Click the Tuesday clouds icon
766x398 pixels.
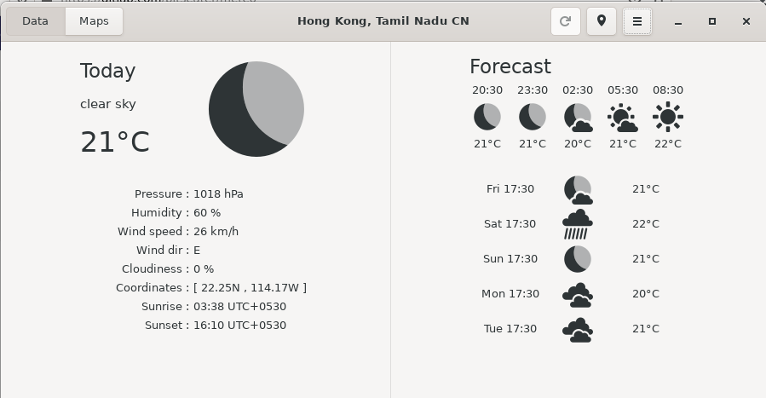(x=578, y=329)
